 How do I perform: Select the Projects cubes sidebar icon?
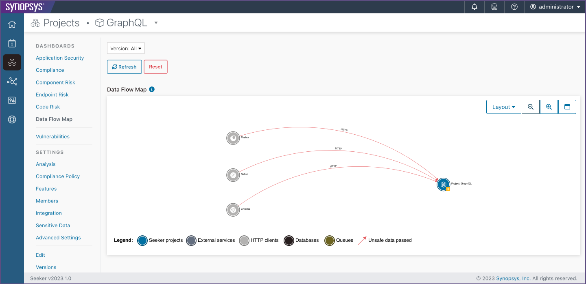tap(12, 62)
